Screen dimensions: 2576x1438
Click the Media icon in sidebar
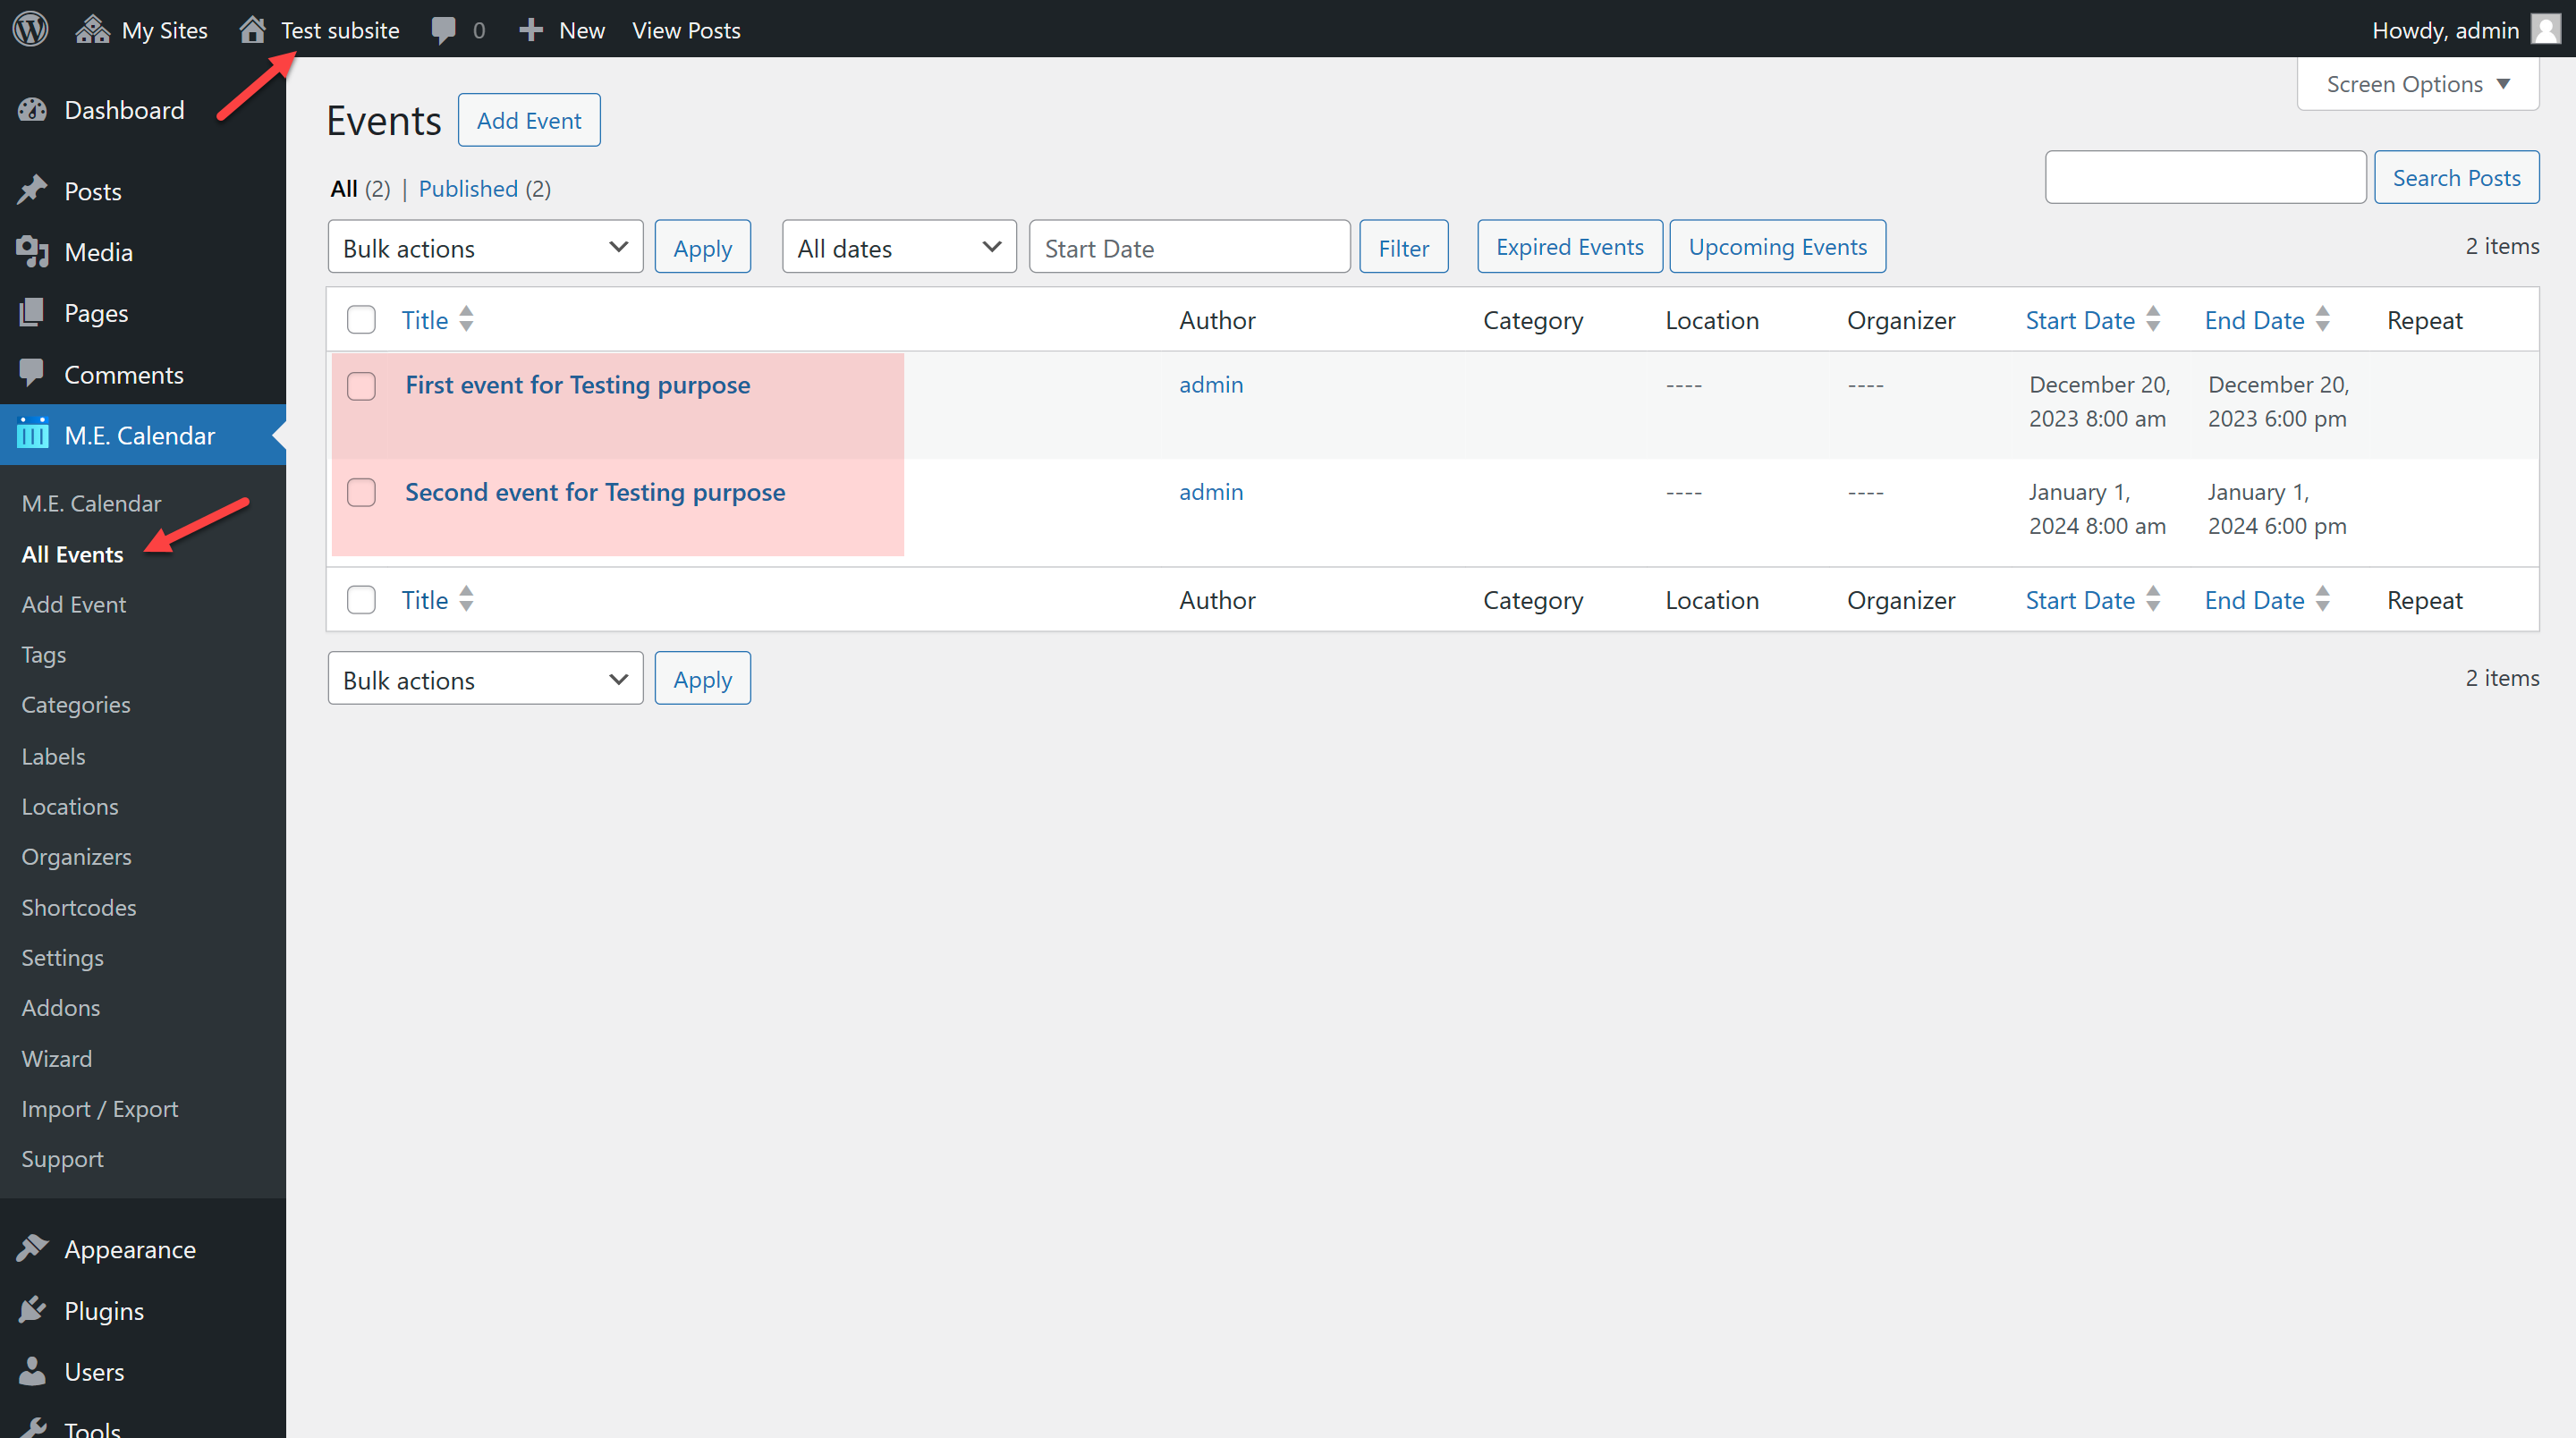[x=34, y=251]
